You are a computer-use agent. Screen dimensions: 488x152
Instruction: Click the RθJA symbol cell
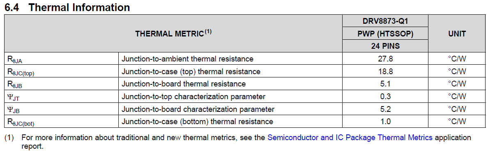[62, 58]
